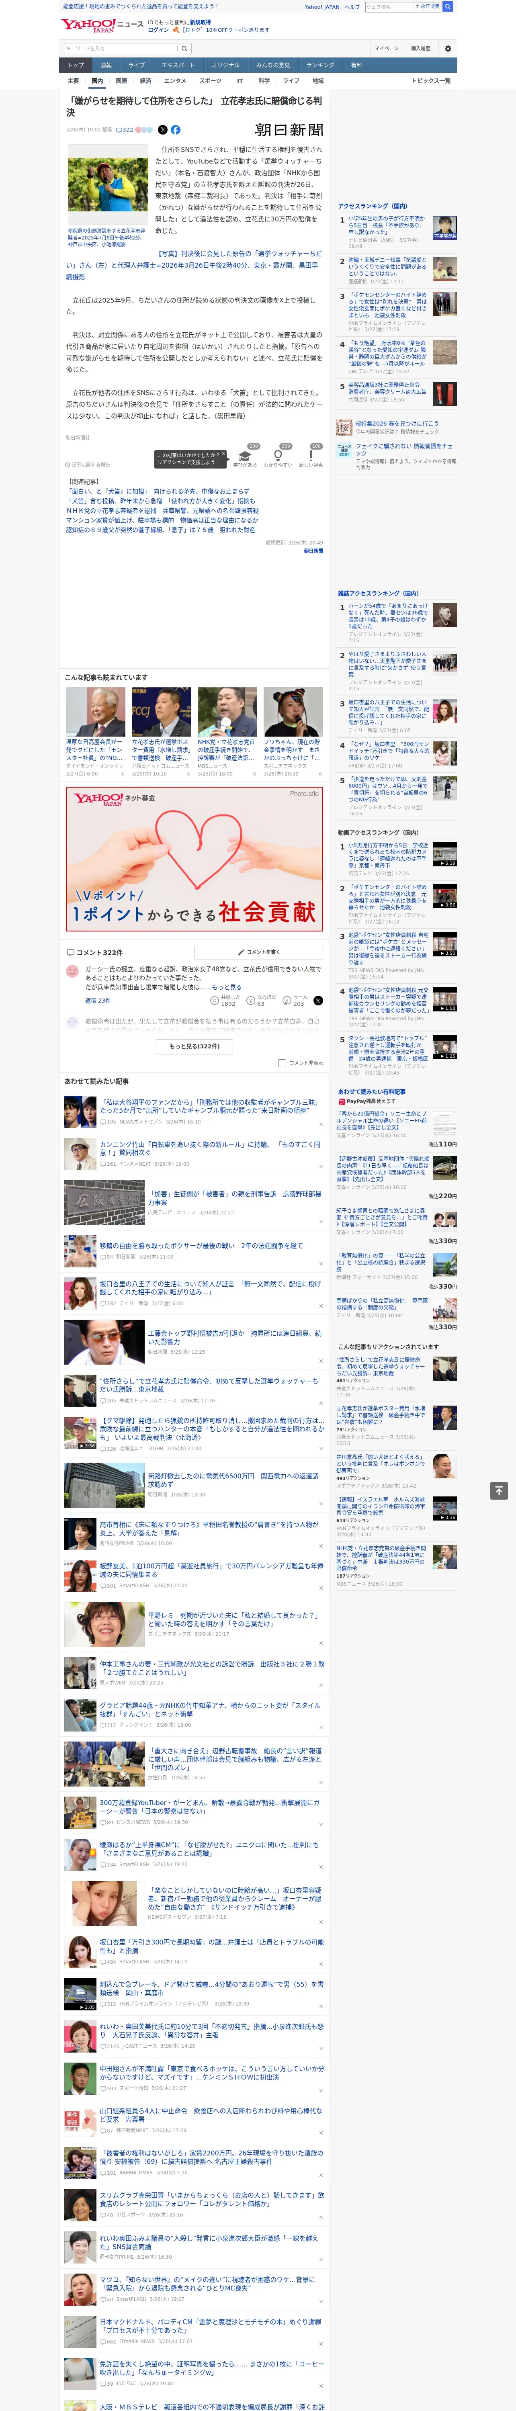Expand first comment with もっと見る link
The width and height of the screenshot is (516, 2411).
(x=227, y=987)
